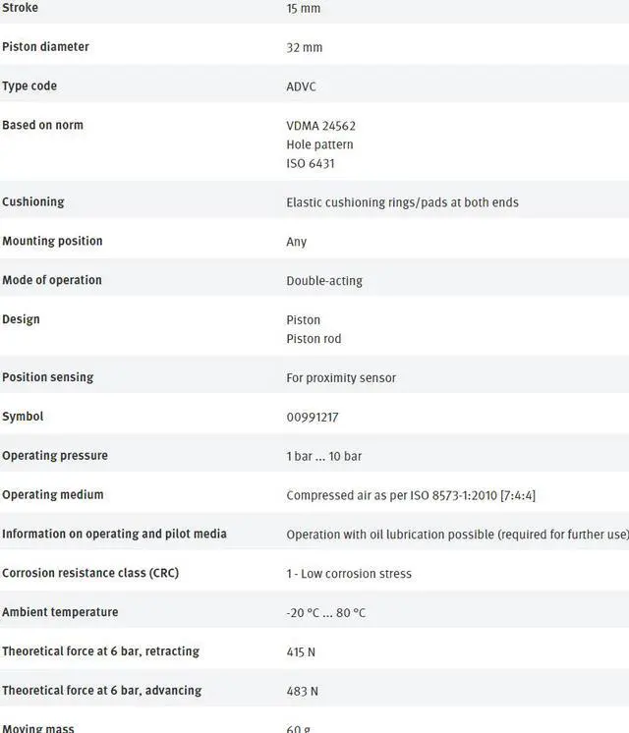The width and height of the screenshot is (629, 733).
Task: Click the oil lubrication information text
Action: click(x=457, y=535)
